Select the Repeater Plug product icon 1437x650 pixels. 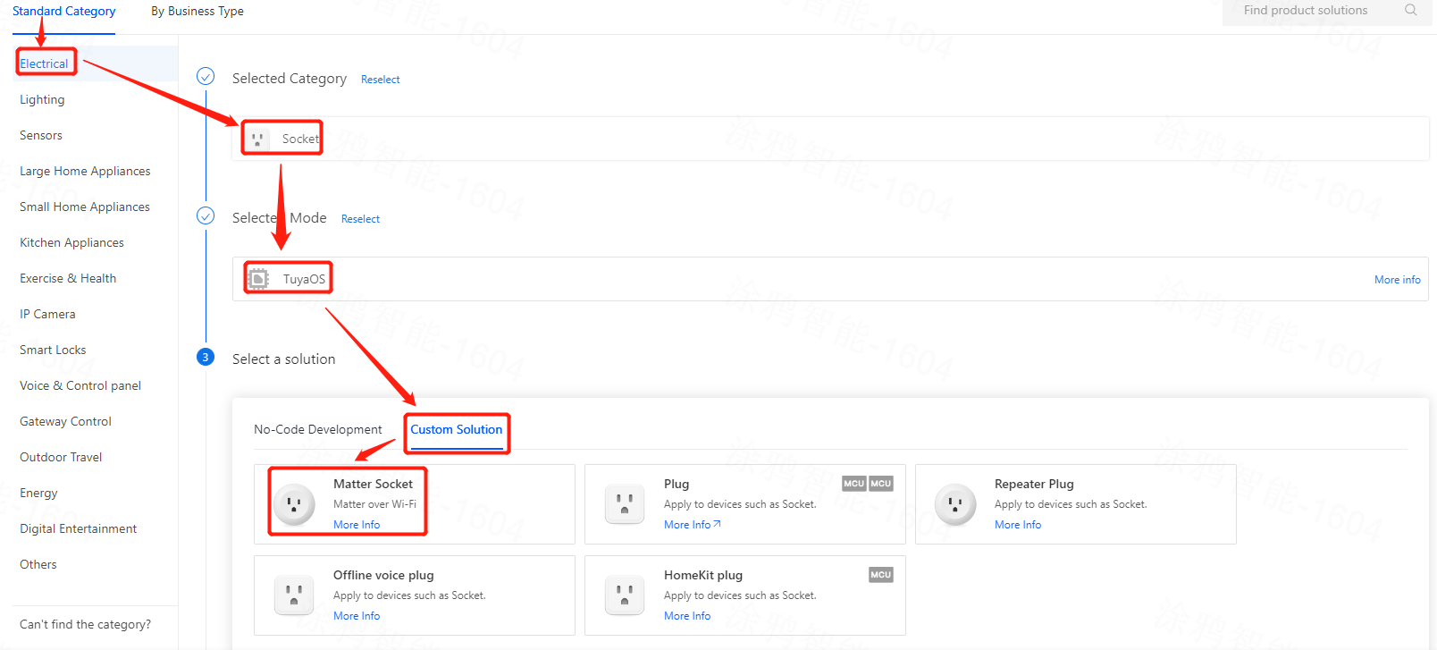pos(955,504)
